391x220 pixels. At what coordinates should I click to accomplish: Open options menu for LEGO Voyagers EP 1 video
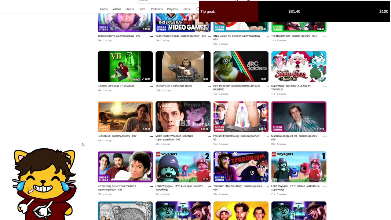325,186
